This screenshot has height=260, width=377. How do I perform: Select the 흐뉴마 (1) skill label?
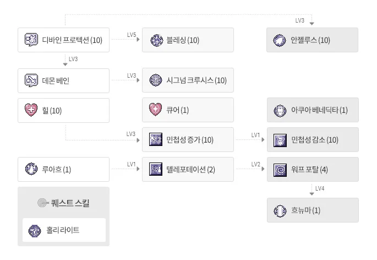click(x=305, y=210)
